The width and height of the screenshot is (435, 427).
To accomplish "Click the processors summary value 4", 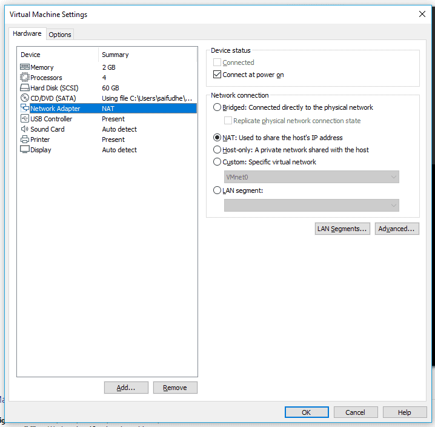I will 104,78.
